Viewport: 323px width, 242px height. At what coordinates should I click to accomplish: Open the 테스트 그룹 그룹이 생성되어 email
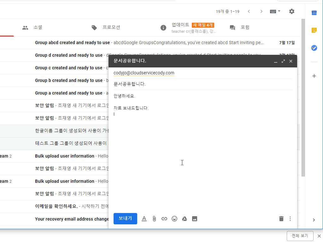point(54,143)
